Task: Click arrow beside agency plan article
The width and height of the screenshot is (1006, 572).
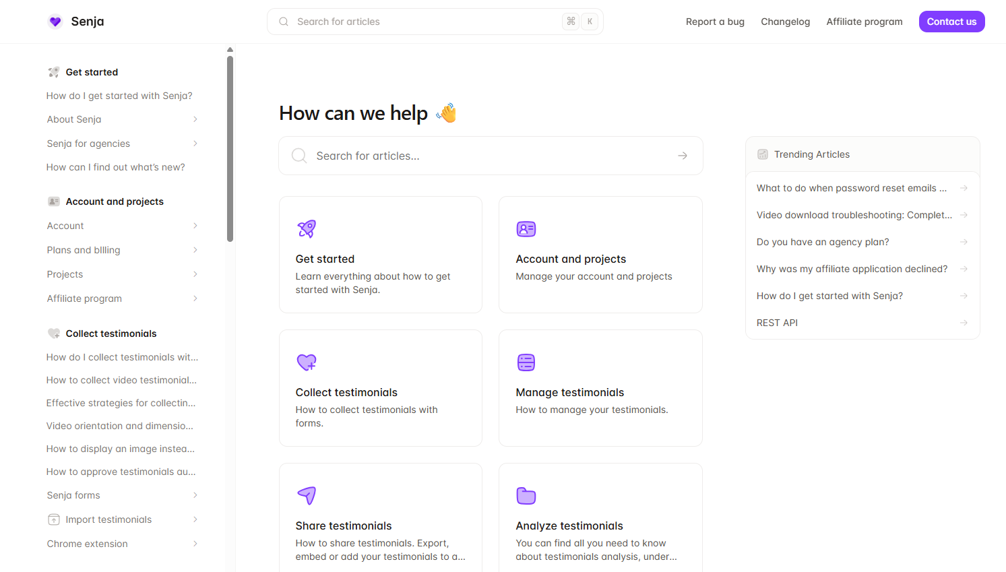Action: tap(964, 242)
